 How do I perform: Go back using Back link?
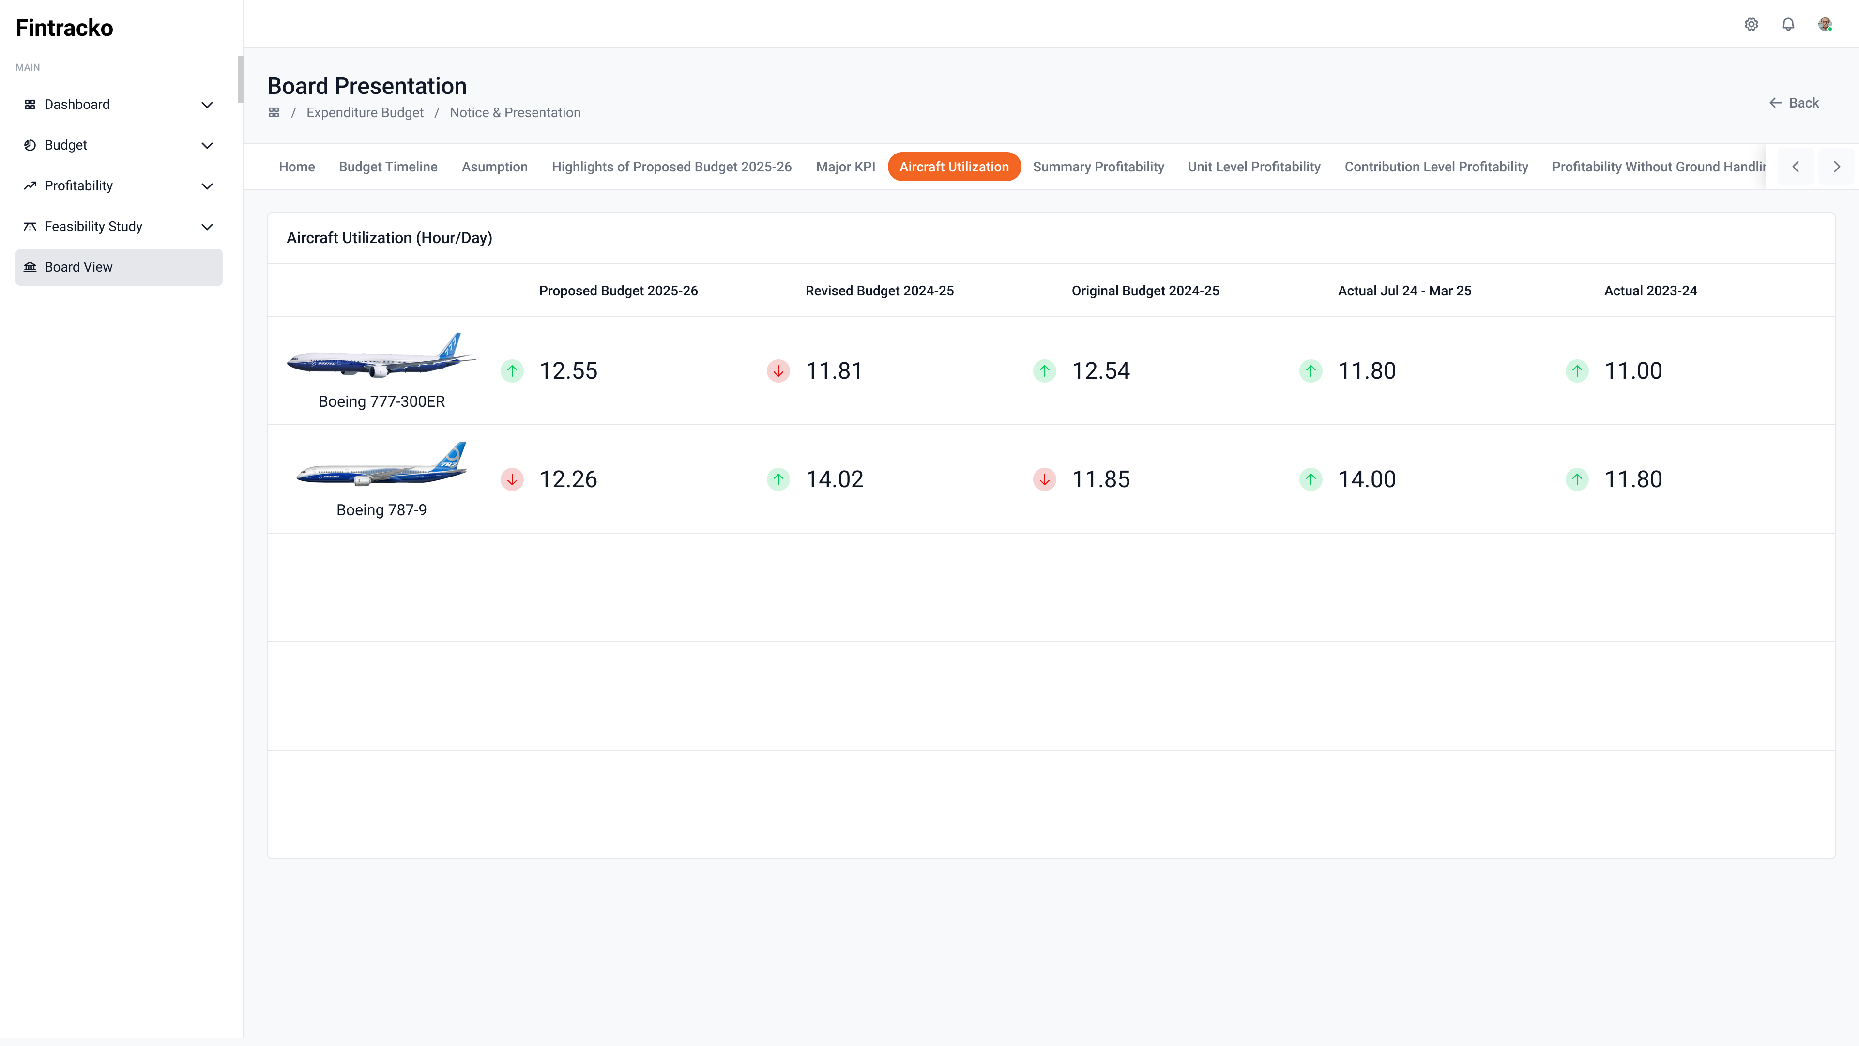click(x=1793, y=103)
